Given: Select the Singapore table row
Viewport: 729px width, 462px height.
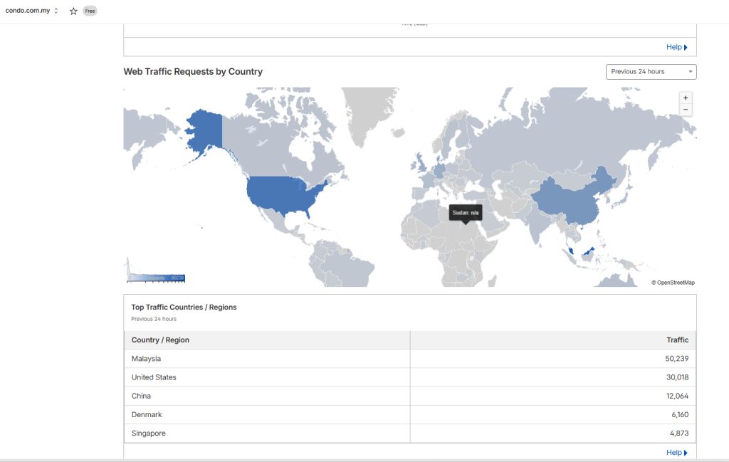Looking at the screenshot, I should coord(410,434).
